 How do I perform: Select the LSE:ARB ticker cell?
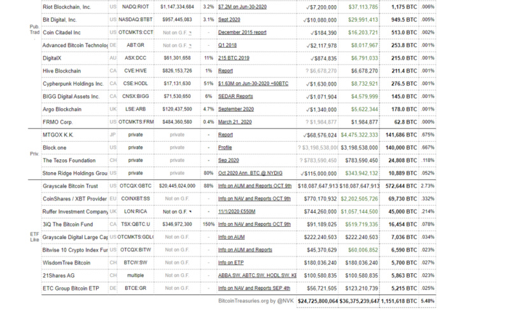click(x=136, y=109)
